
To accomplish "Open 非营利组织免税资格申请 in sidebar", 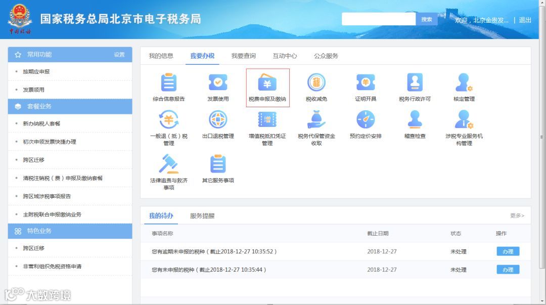I will 52,267.
